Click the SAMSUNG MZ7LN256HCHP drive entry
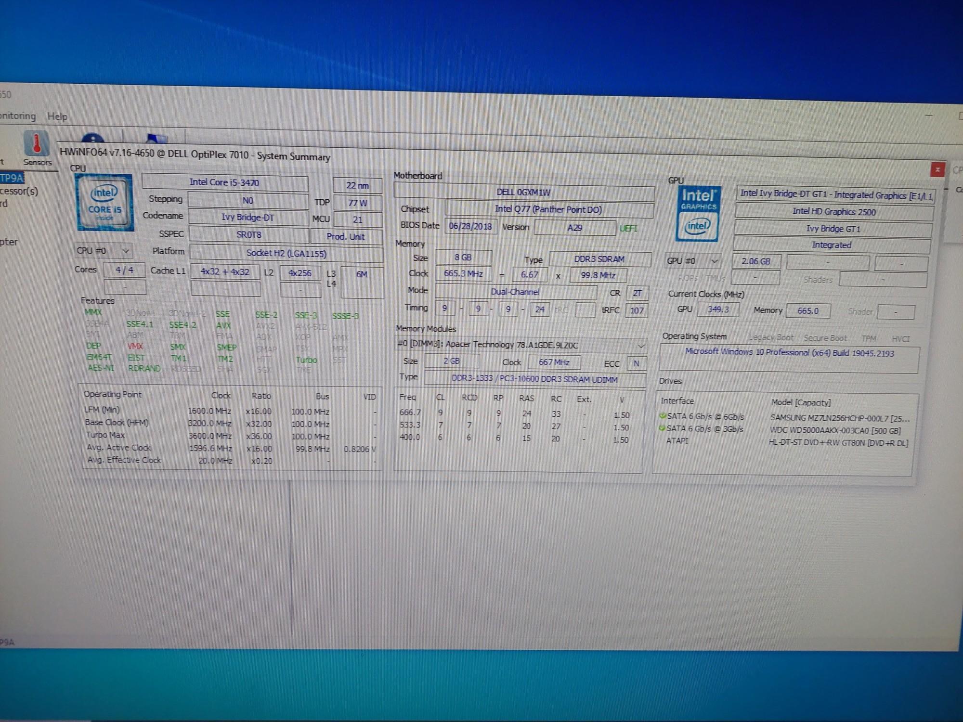The height and width of the screenshot is (722, 963). (840, 418)
